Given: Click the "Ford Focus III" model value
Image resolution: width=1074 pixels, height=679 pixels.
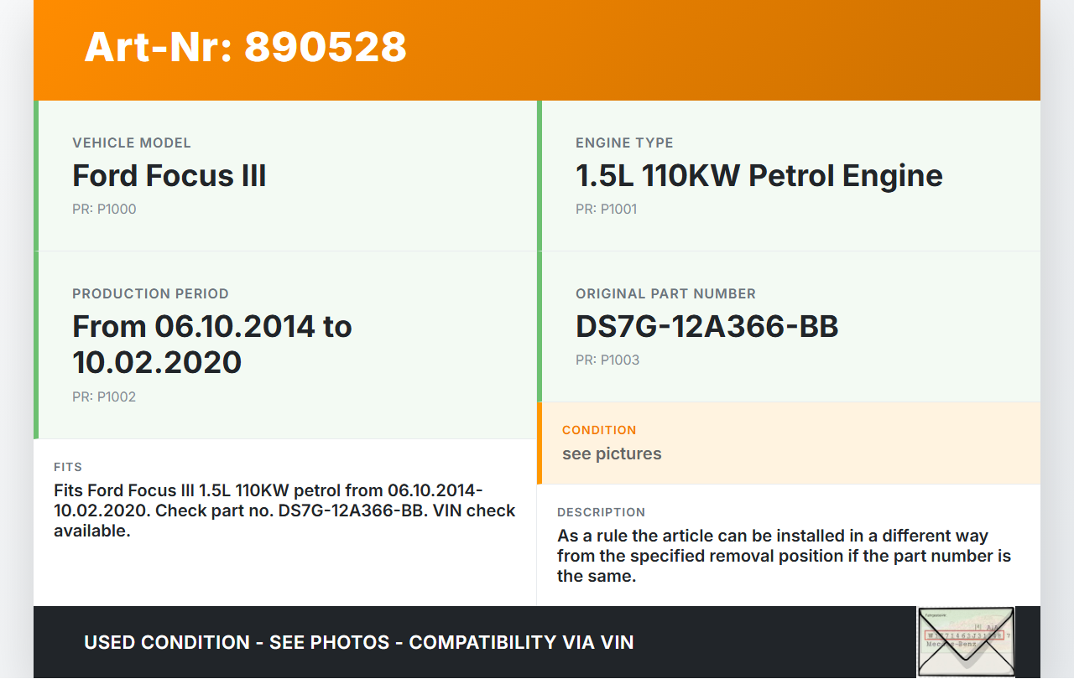Looking at the screenshot, I should pyautogui.click(x=169, y=175).
